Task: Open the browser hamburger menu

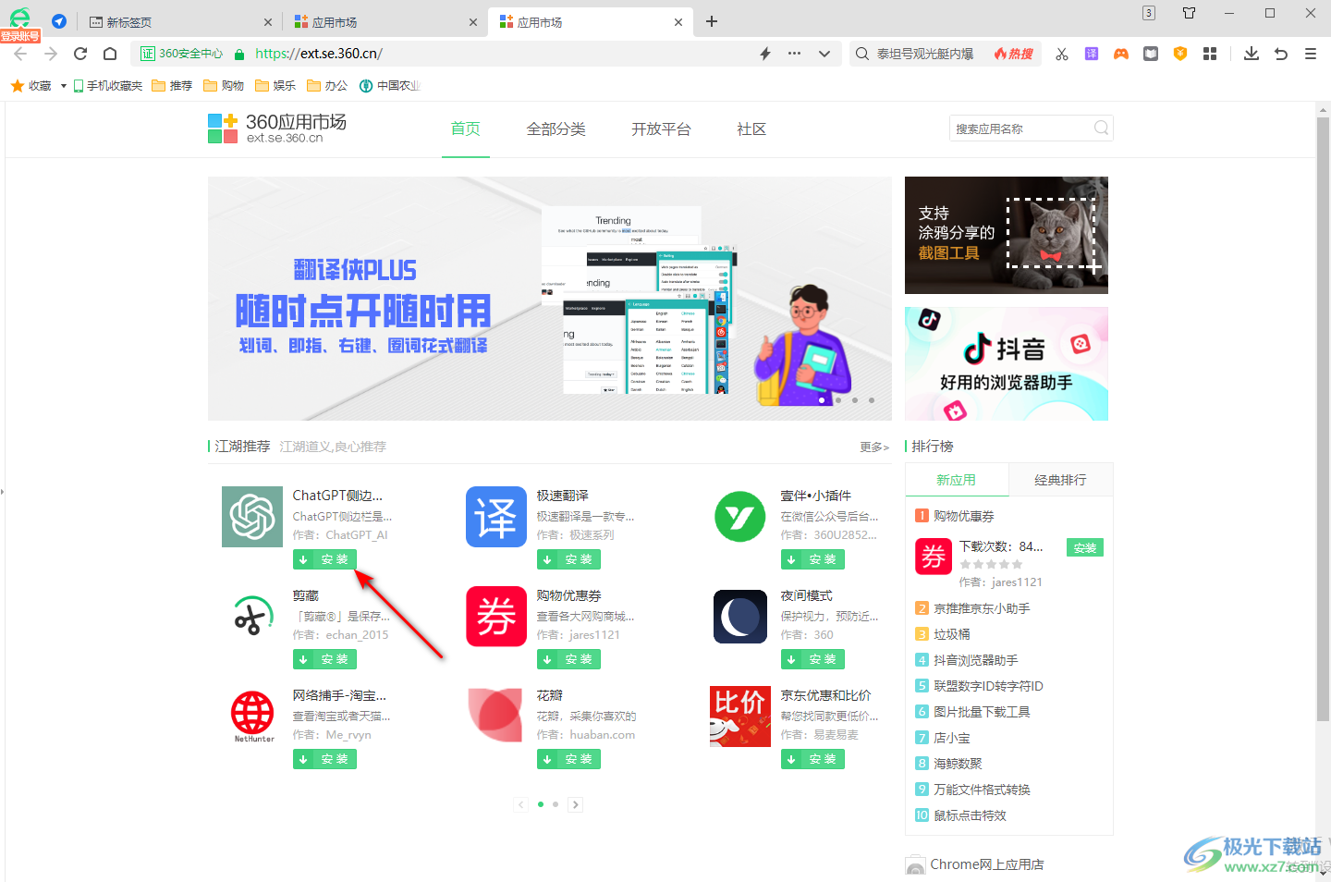Action: (1311, 54)
